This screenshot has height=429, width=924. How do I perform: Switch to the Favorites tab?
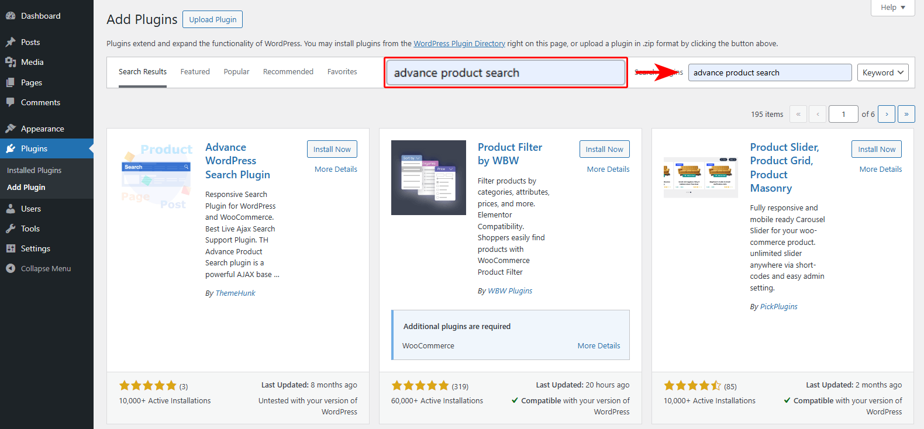[x=342, y=72]
